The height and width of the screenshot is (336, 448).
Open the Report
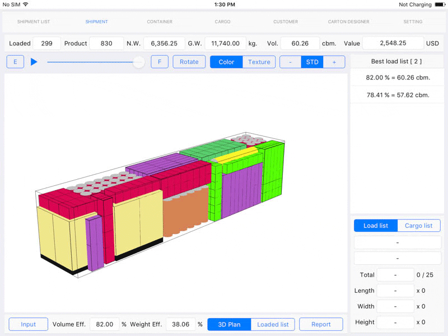click(321, 324)
